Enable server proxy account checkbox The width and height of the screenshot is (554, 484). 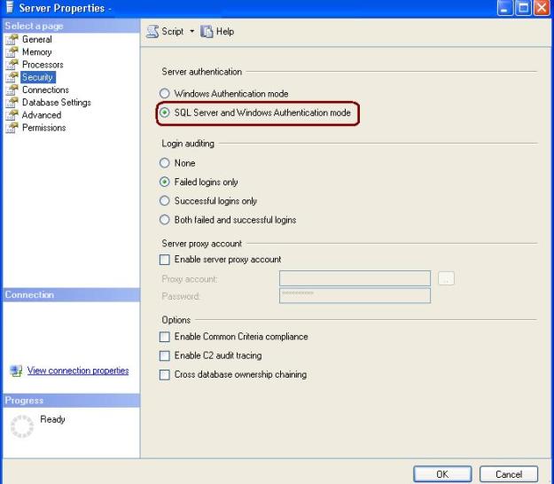point(164,260)
